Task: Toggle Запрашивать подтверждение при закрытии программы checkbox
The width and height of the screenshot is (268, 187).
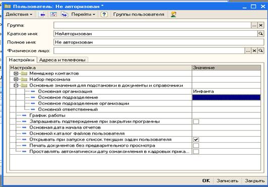Action: point(196,121)
